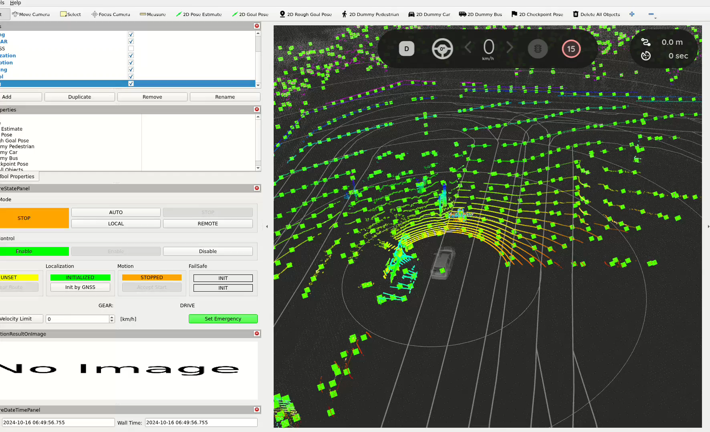This screenshot has height=432, width=710.
Task: Click the Set Emergency button
Action: tap(223, 319)
